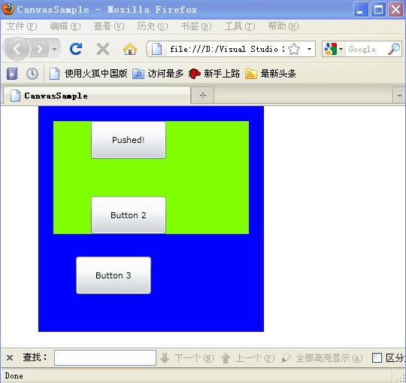Expand the list all tabs dropdown
The image size is (406, 383).
click(x=399, y=96)
